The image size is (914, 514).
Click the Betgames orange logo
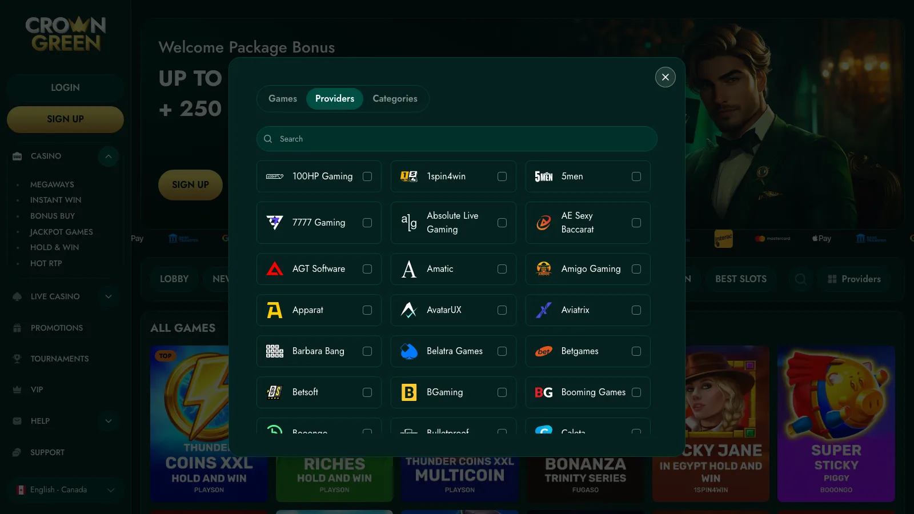pyautogui.click(x=543, y=351)
